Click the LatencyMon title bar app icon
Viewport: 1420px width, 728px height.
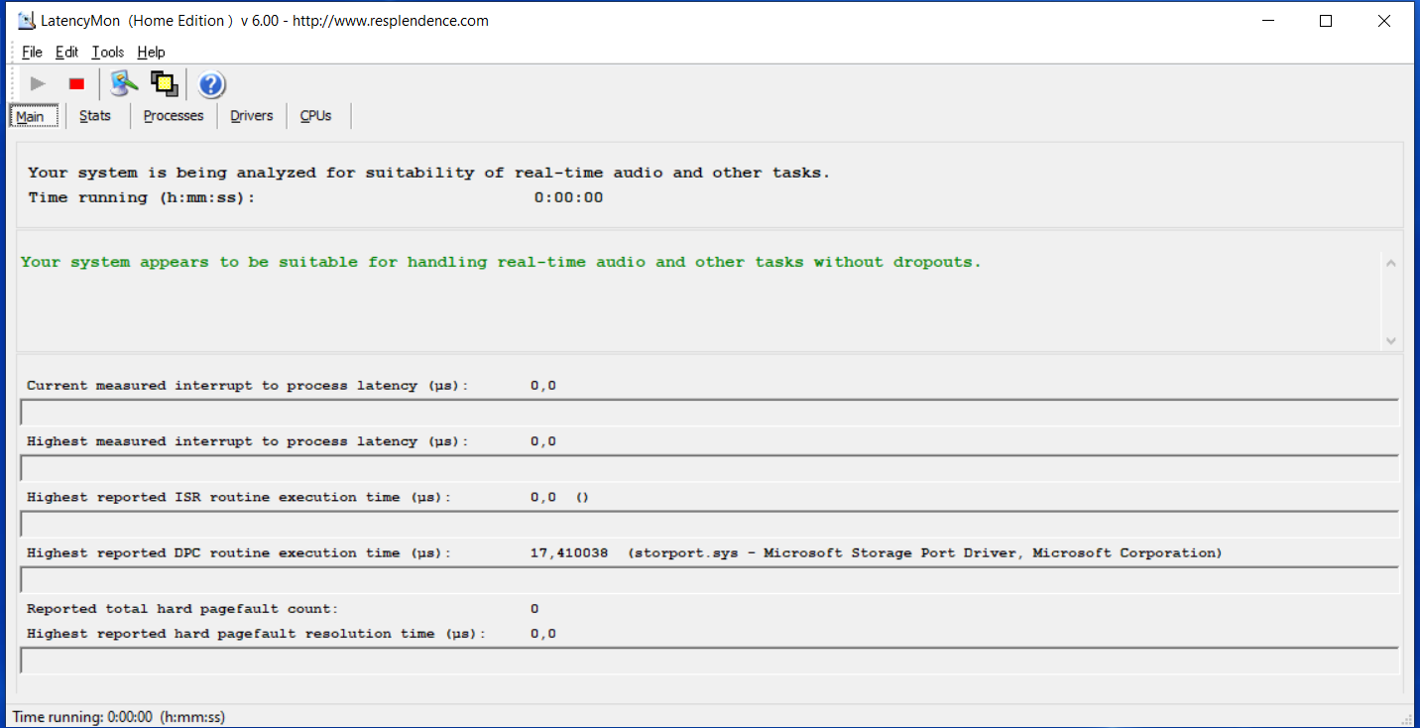pyautogui.click(x=27, y=21)
